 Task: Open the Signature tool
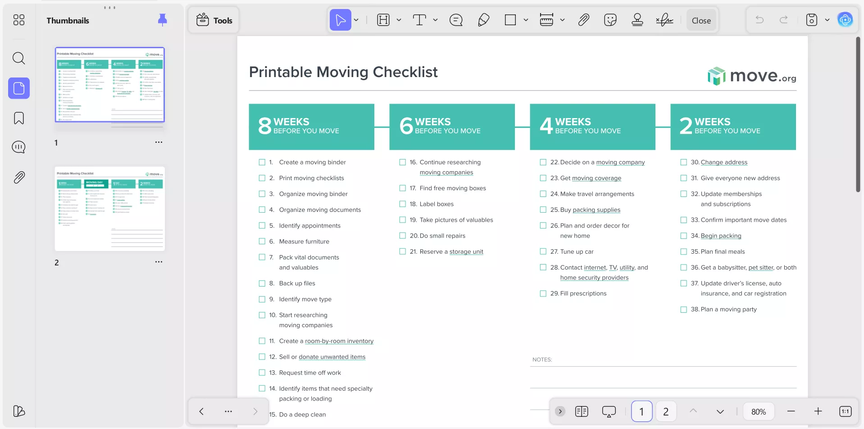coord(664,20)
